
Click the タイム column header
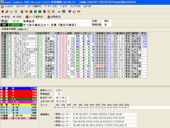tap(63, 33)
